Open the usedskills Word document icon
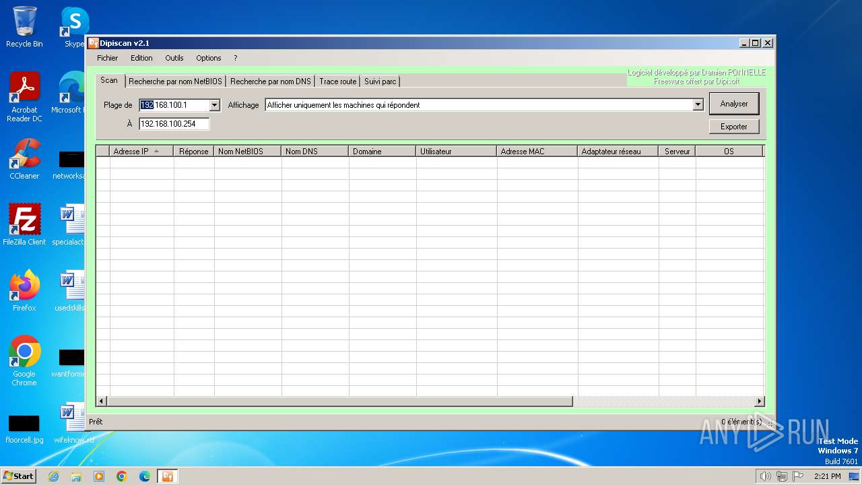 tap(70, 290)
